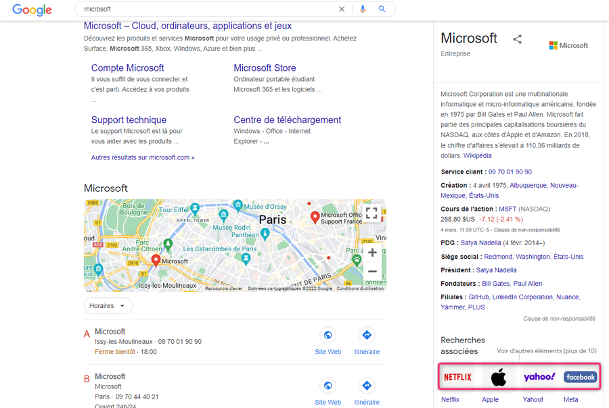Open the GitHub subsidiary link
The width and height of the screenshot is (609, 408).
478,297
